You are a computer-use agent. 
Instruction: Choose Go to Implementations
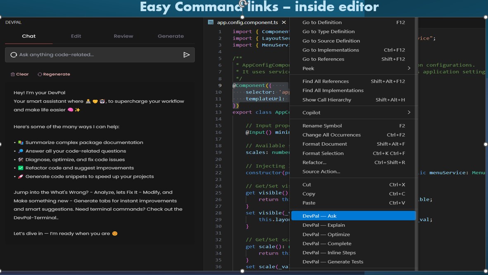(x=354, y=50)
